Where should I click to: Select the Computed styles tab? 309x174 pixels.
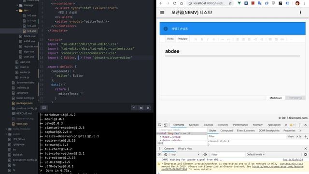point(226,130)
